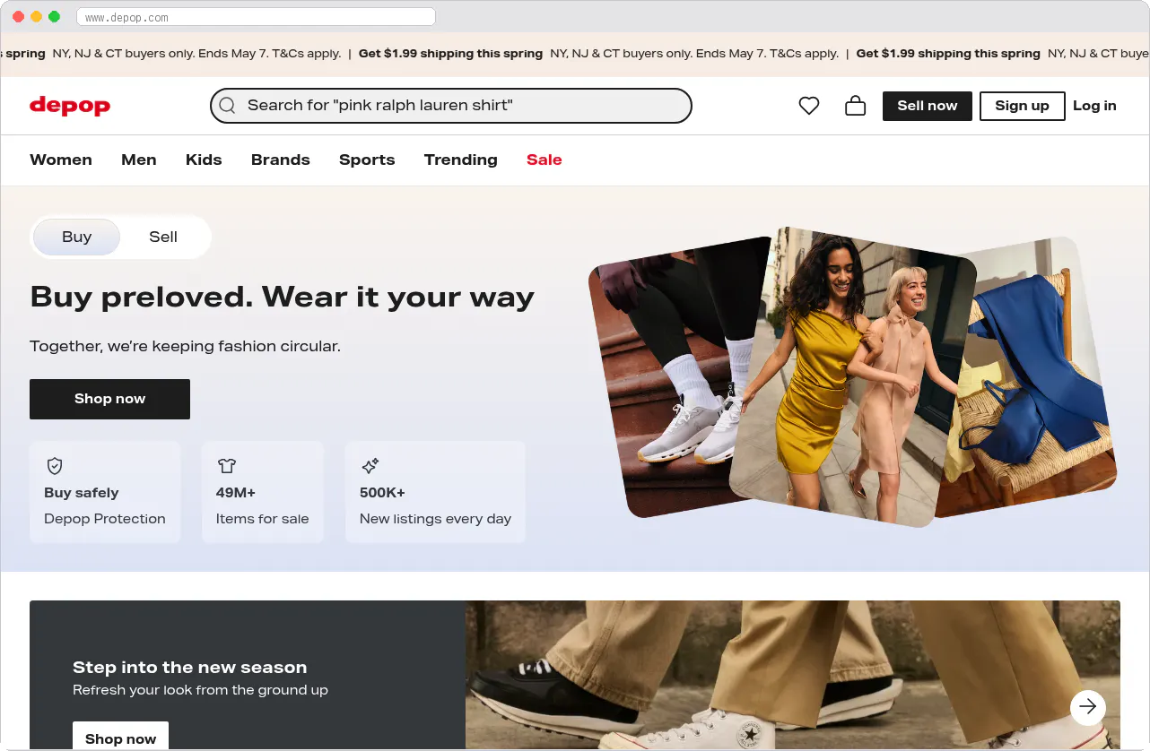Open the Women category menu
The image size is (1150, 751).
(x=61, y=160)
